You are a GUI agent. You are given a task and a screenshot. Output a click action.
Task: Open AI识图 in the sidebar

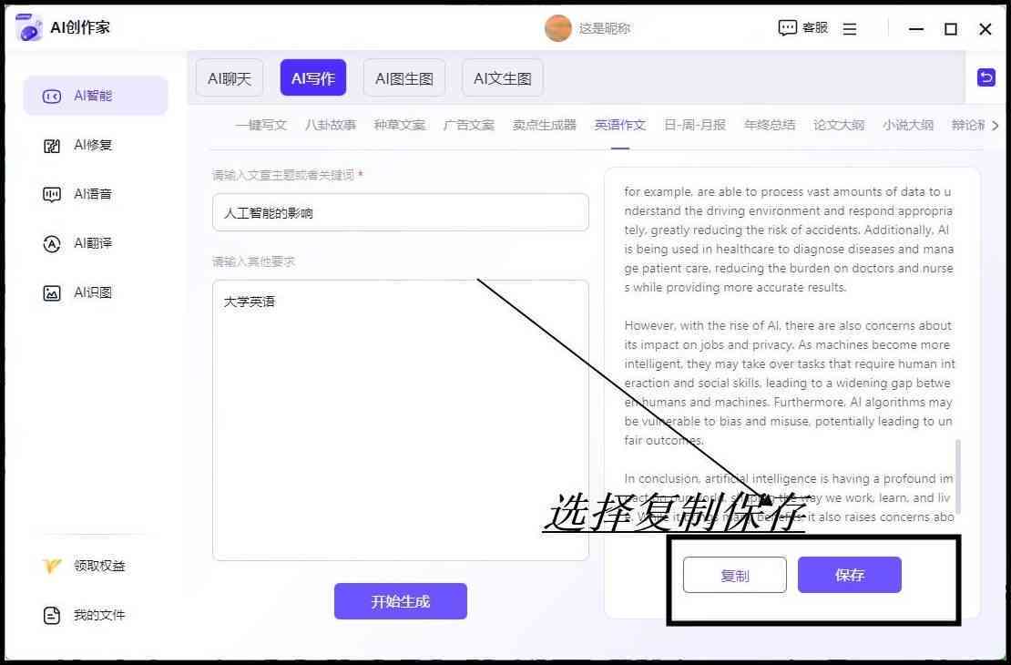point(77,292)
